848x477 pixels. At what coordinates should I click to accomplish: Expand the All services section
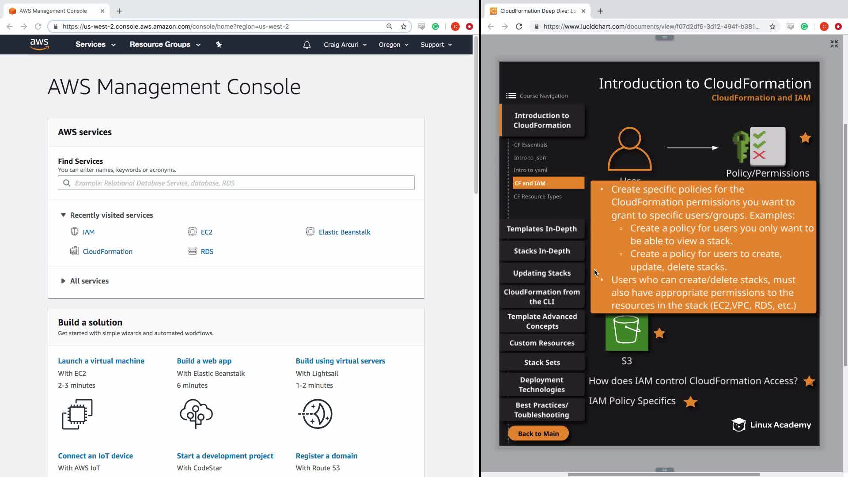(x=63, y=281)
